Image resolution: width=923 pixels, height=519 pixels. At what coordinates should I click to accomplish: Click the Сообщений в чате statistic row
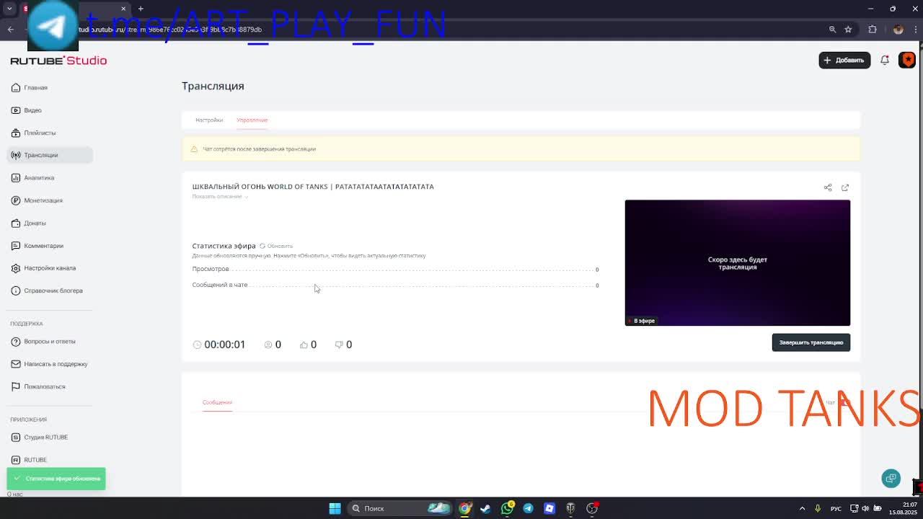pyautogui.click(x=395, y=285)
